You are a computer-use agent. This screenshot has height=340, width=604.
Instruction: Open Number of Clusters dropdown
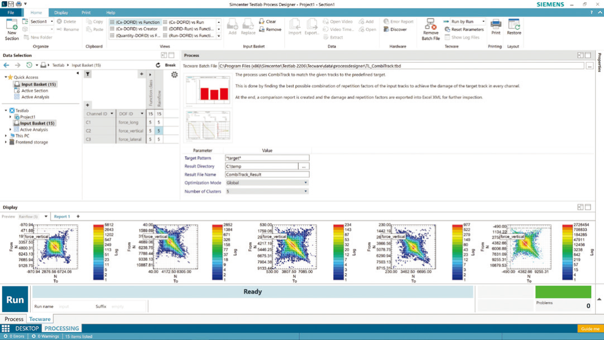click(306, 191)
